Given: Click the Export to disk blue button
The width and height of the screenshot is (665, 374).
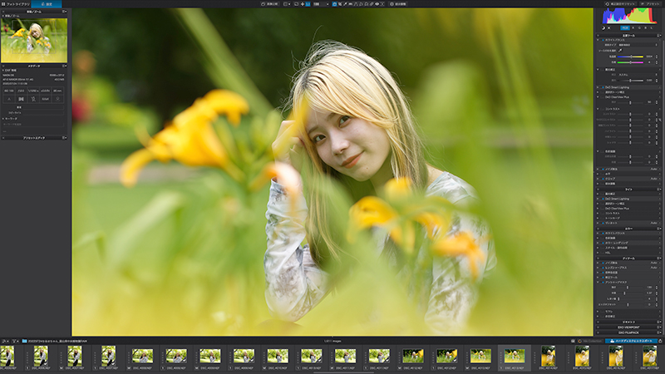Looking at the screenshot, I should (x=632, y=341).
